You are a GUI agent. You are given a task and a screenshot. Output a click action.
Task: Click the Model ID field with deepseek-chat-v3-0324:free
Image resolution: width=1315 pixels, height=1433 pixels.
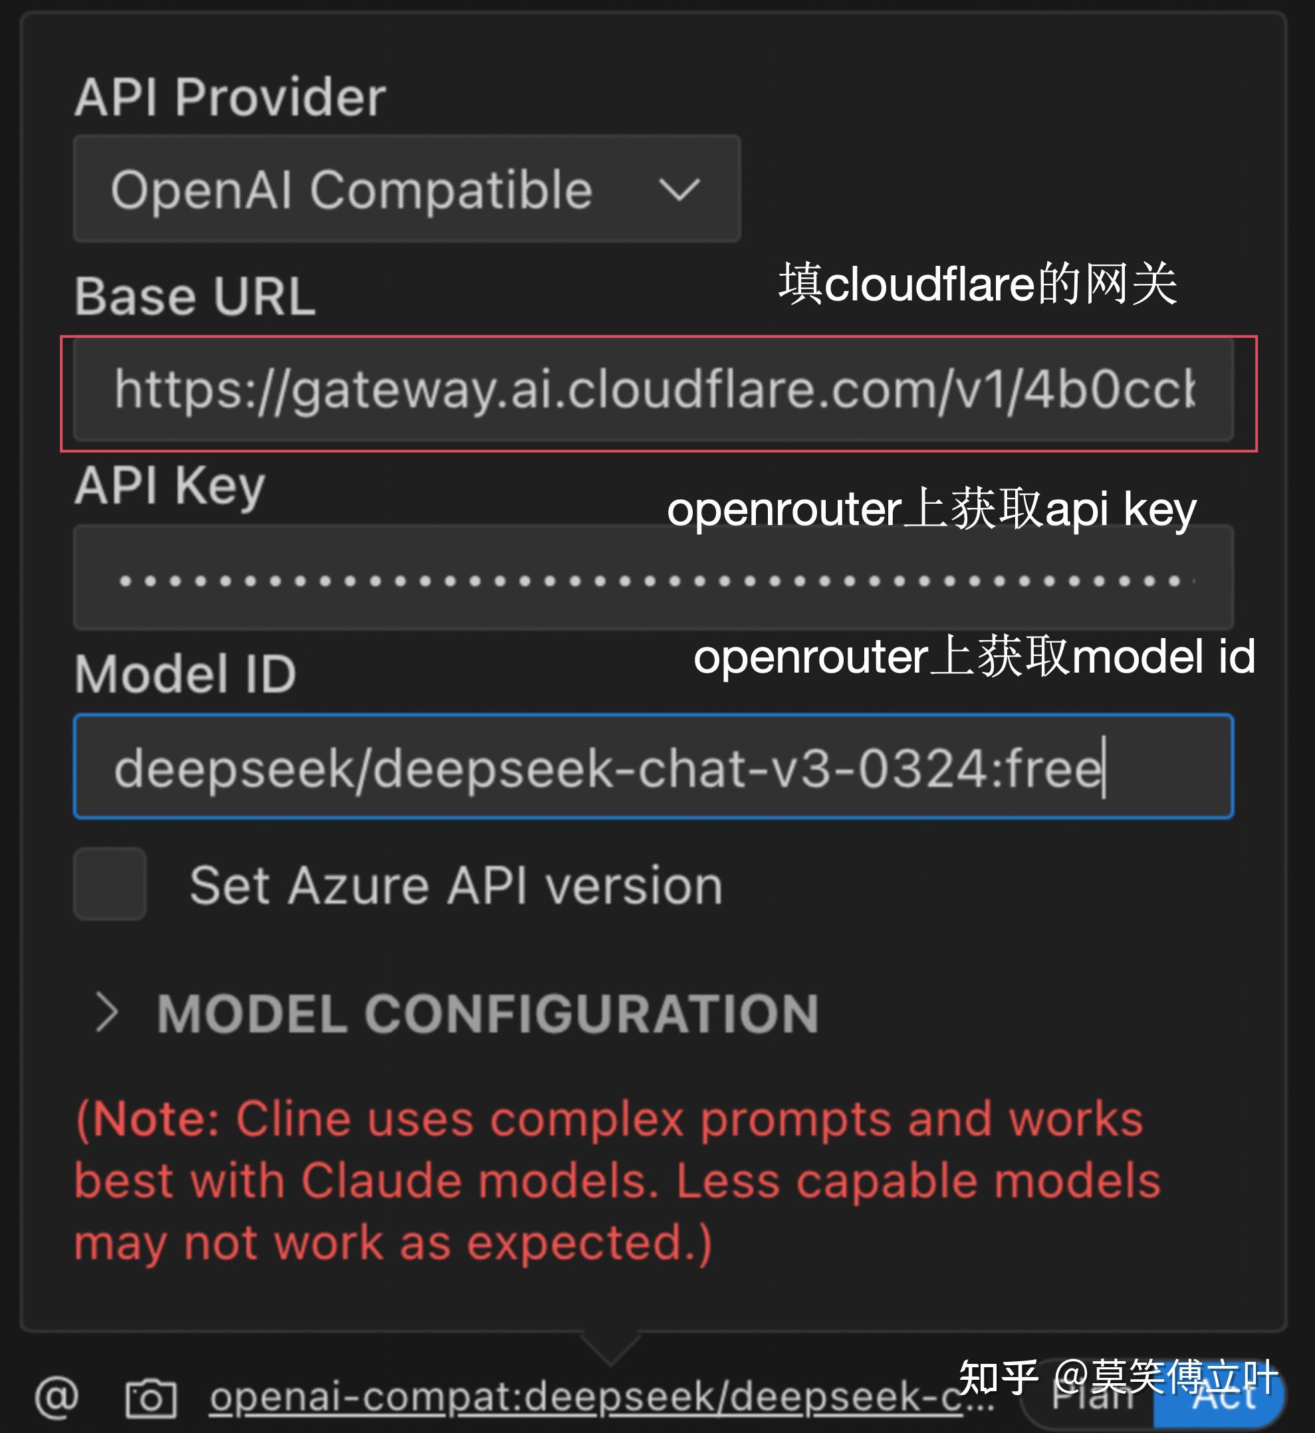(x=654, y=766)
